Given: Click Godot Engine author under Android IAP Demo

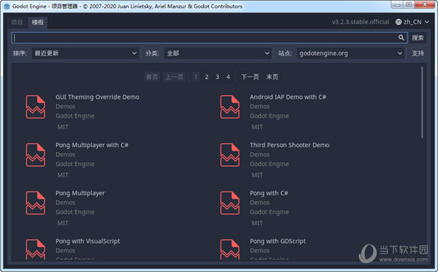Looking at the screenshot, I should [x=269, y=116].
